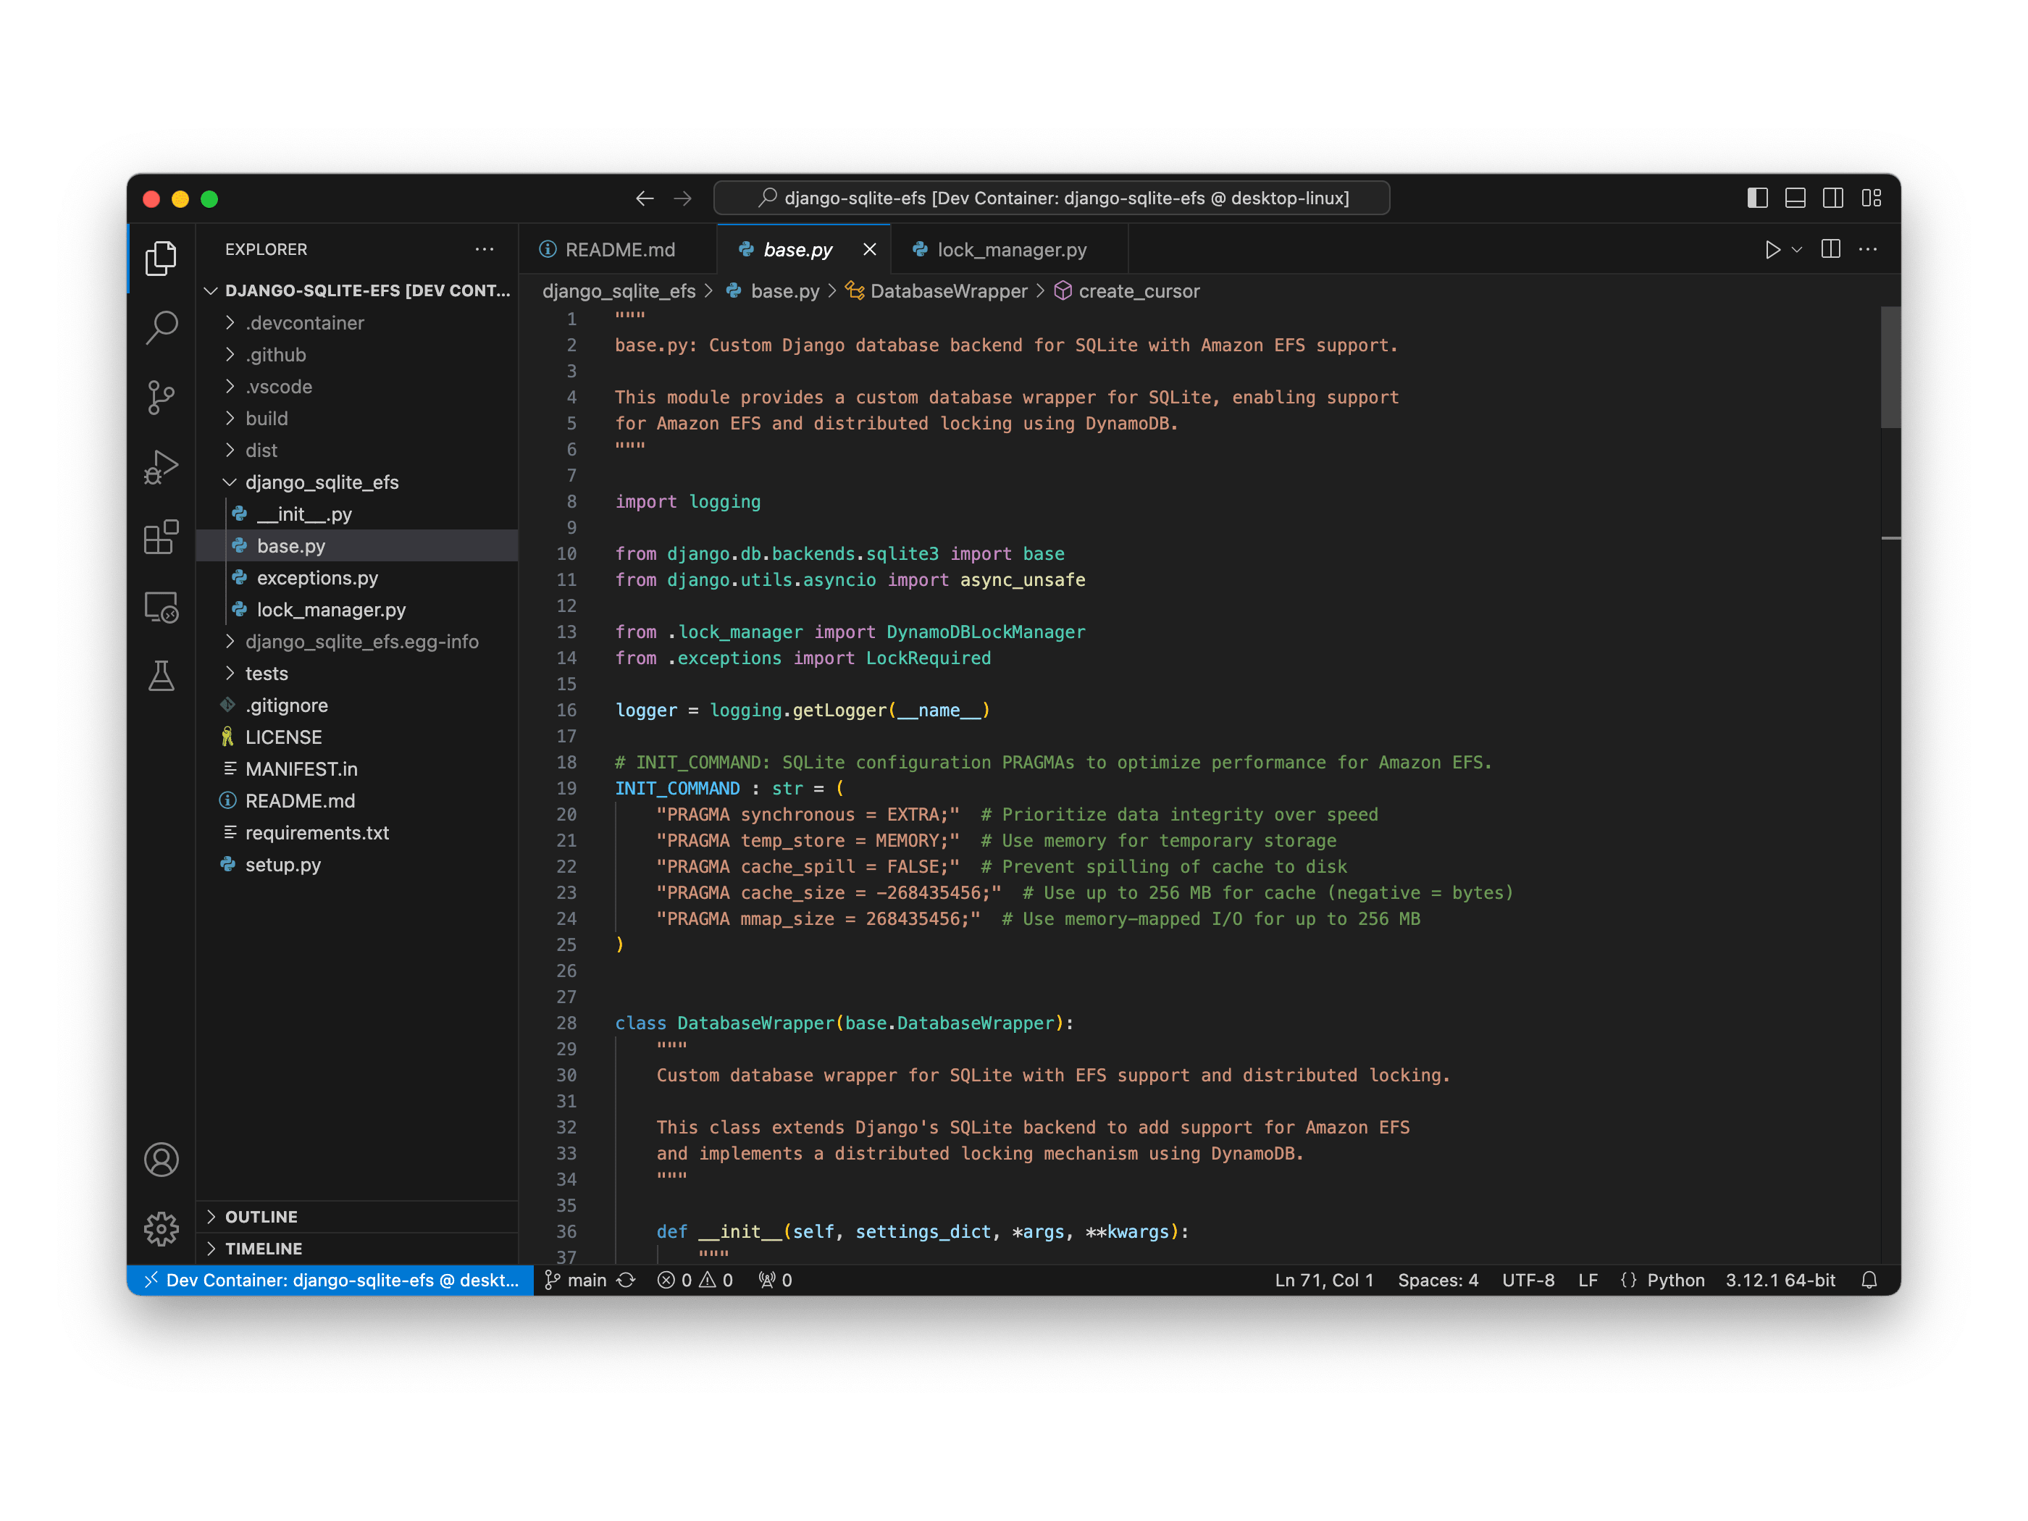The height and width of the screenshot is (1521, 2028).
Task: Click Ln 71, Col 1 indicator
Action: tap(1324, 1280)
